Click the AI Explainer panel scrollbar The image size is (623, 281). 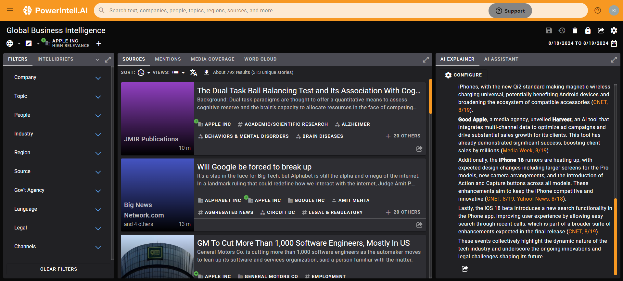click(615, 237)
